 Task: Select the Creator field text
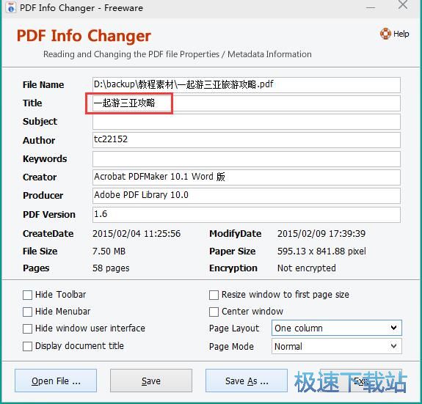[x=247, y=177]
